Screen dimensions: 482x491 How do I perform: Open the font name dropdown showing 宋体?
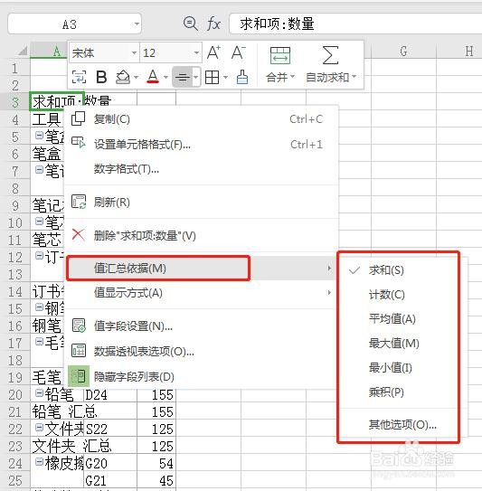point(135,52)
